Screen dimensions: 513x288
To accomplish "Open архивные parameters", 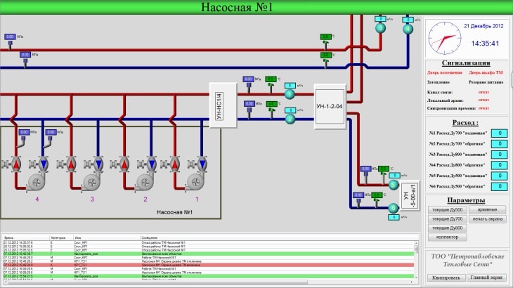I will click(487, 209).
